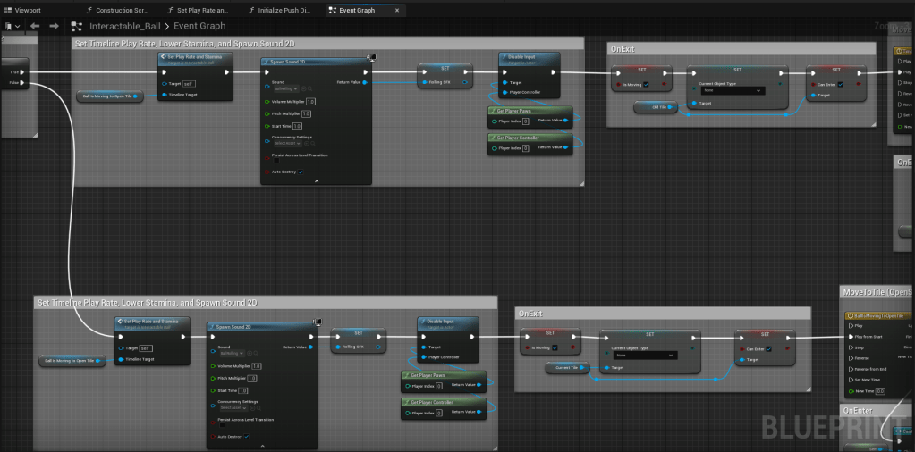Click Volume Multiplier value field in upper Spawn Sound 2D
Image resolution: width=915 pixels, height=452 pixels.
click(309, 101)
